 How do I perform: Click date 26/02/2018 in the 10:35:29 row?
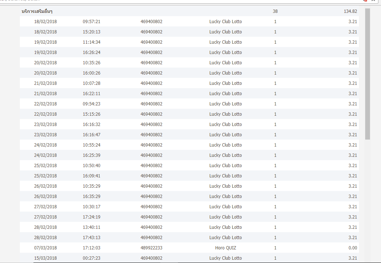click(x=46, y=186)
